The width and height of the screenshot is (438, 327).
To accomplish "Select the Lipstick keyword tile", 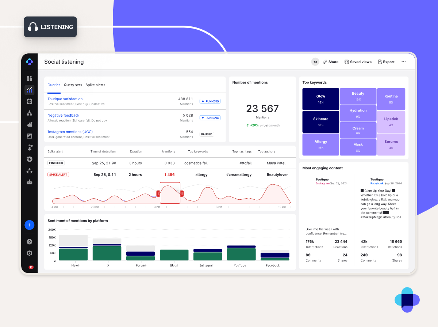I will point(391,122).
